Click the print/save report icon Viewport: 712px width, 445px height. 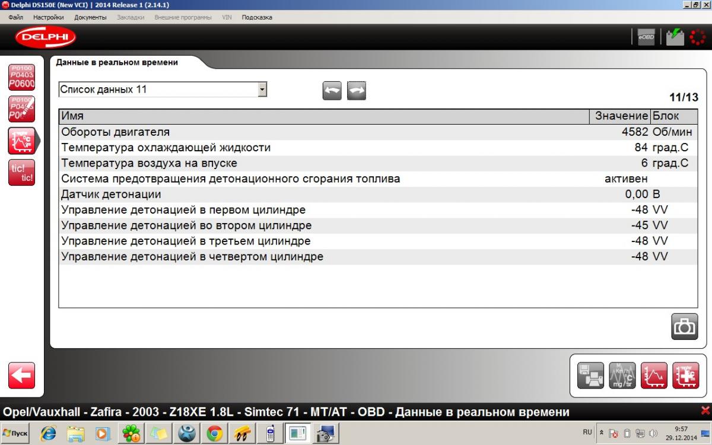[x=590, y=376]
